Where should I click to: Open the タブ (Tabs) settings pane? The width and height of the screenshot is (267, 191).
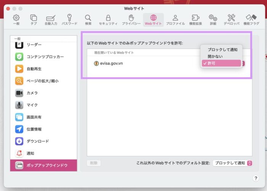(34, 20)
